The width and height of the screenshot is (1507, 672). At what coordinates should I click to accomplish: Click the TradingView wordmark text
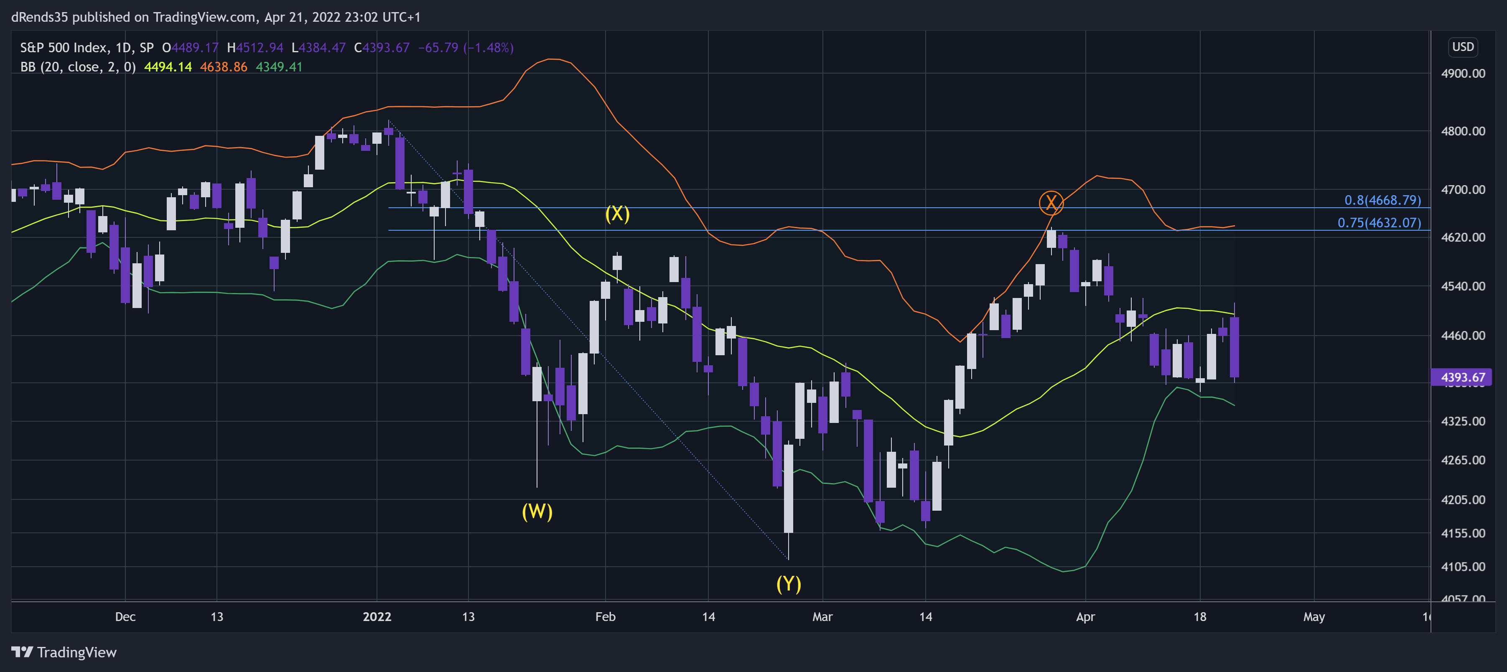click(x=76, y=652)
